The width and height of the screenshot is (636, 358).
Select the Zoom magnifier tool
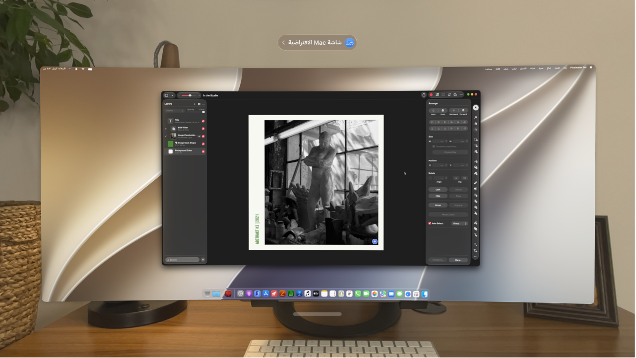click(x=475, y=244)
